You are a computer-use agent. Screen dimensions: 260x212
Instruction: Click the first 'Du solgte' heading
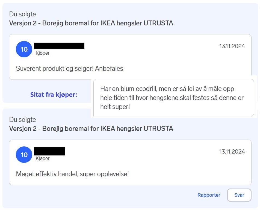click(23, 14)
